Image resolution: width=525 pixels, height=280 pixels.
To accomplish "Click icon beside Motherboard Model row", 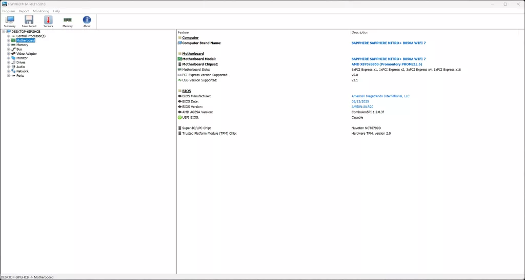I will [x=180, y=59].
